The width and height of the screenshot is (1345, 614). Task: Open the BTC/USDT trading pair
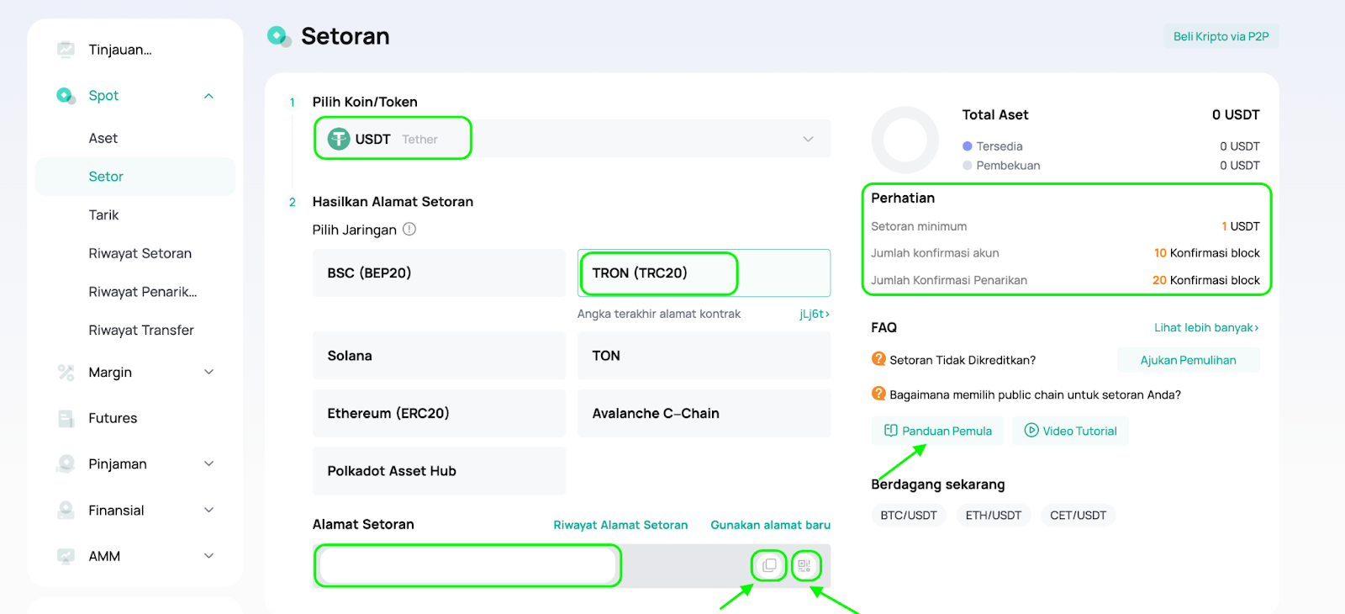[908, 515]
